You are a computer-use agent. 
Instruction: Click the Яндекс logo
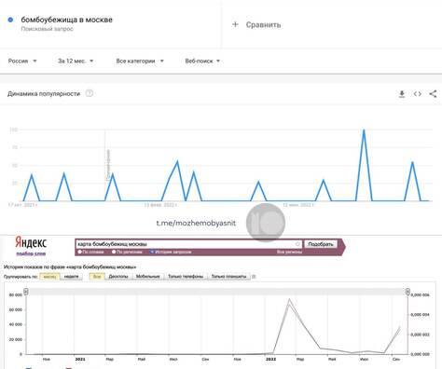(x=31, y=242)
